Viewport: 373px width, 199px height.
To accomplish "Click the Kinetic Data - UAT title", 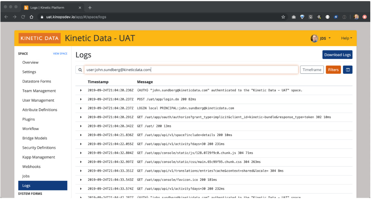I will (100, 38).
